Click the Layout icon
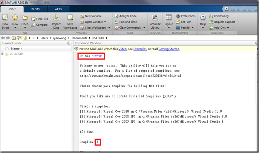 coord(169,17)
